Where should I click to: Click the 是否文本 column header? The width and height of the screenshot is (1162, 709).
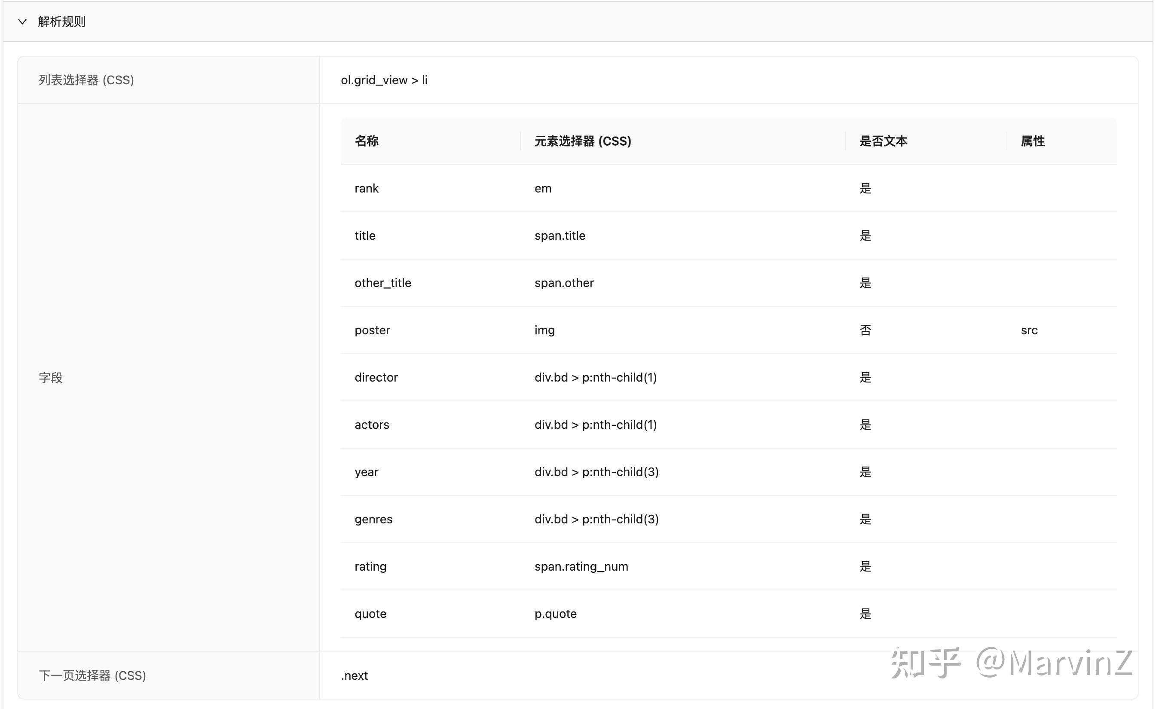click(883, 141)
